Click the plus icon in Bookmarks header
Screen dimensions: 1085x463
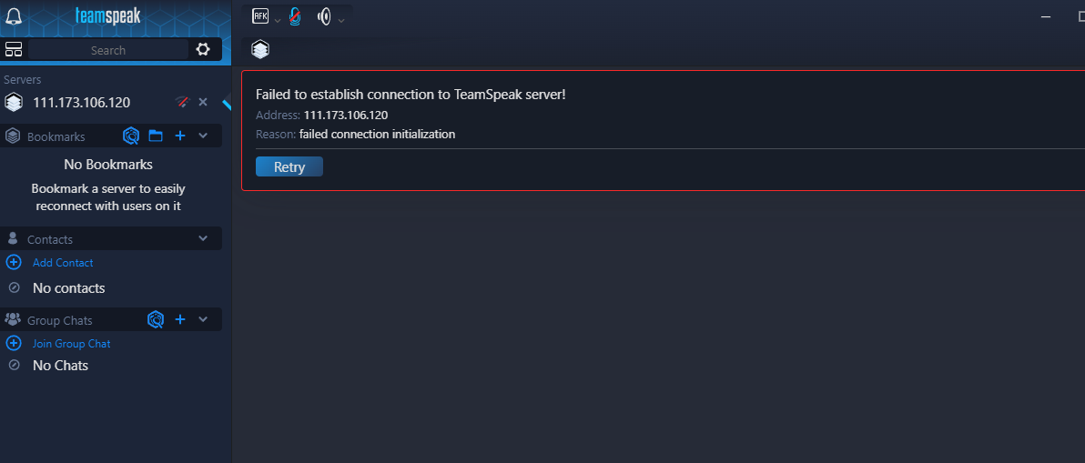pyautogui.click(x=180, y=136)
